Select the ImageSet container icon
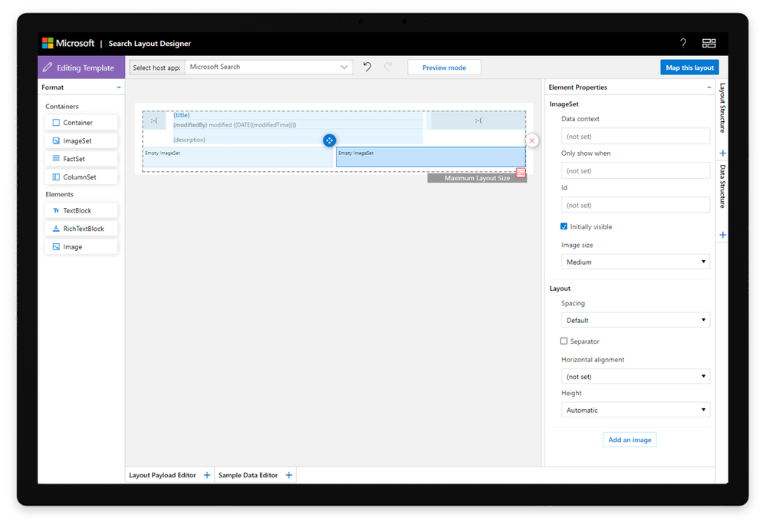766x521 pixels. (x=56, y=140)
